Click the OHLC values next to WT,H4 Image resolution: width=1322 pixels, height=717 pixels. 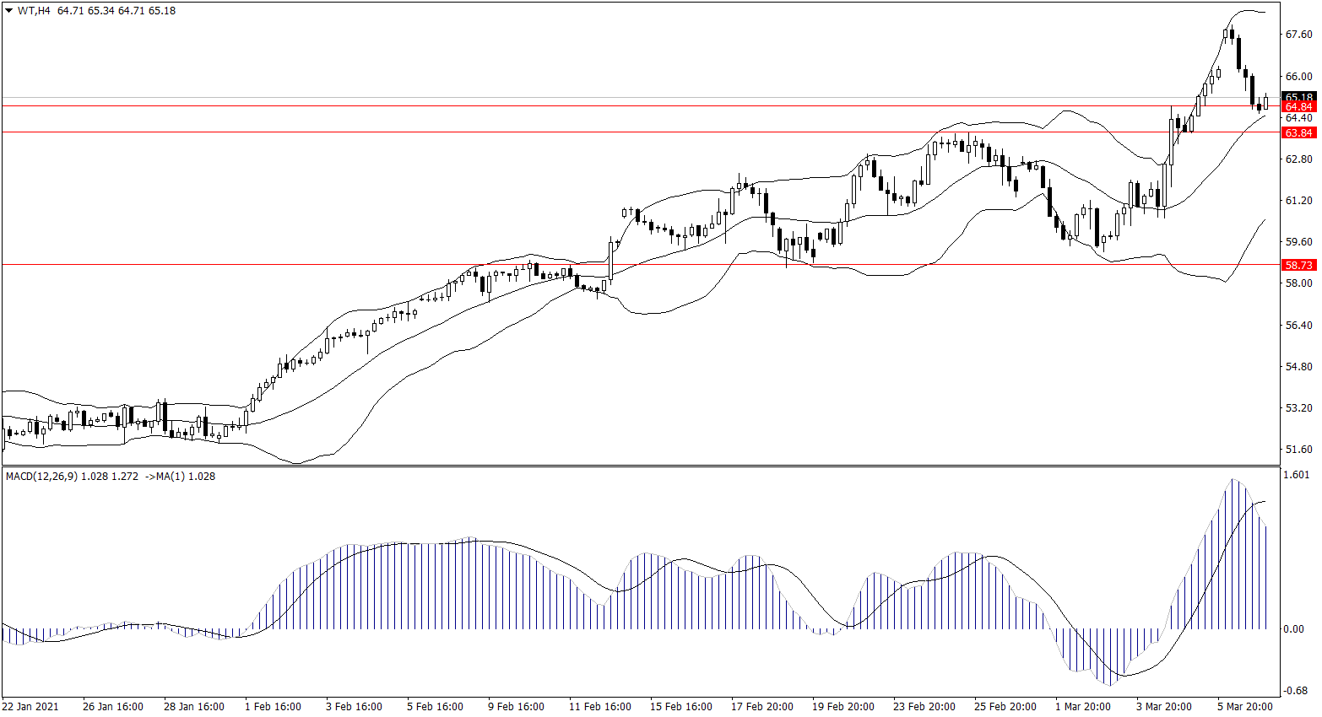click(x=116, y=11)
